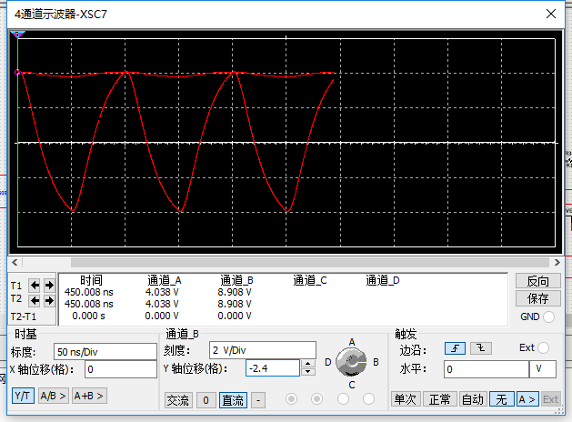This screenshot has height=422, width=572.
Task: Click 通道_B column header
Action: (236, 280)
